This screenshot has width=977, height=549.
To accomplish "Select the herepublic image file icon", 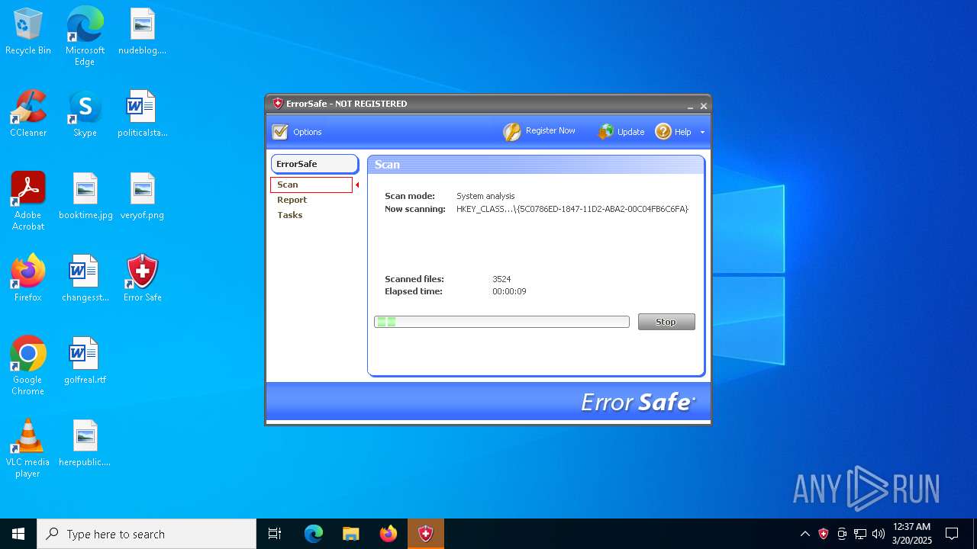I will point(85,443).
